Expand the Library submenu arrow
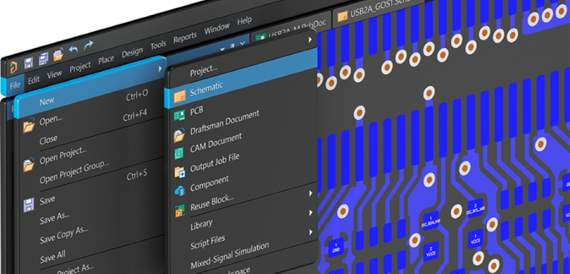This screenshot has height=274, width=570. click(311, 213)
